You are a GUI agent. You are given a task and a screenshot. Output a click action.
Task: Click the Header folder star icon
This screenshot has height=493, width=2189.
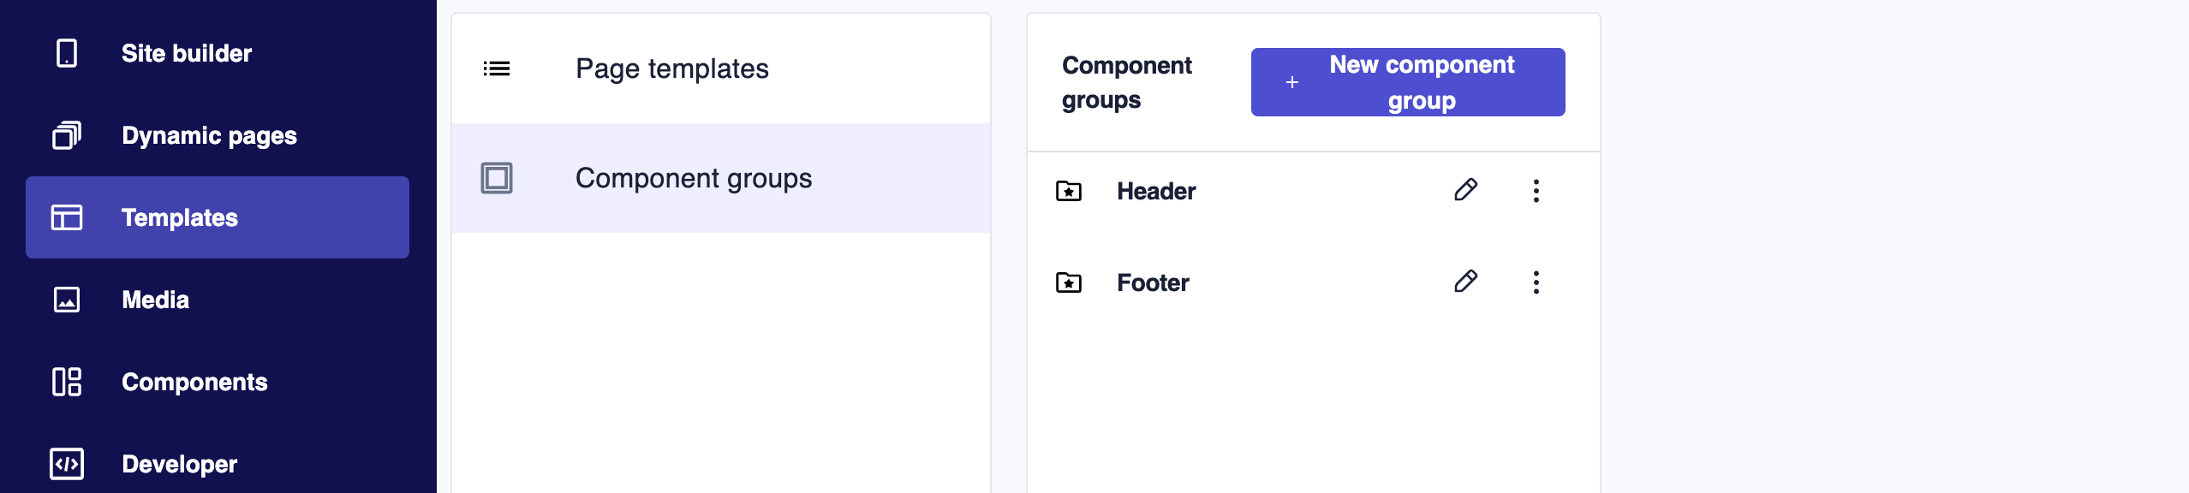(1069, 191)
